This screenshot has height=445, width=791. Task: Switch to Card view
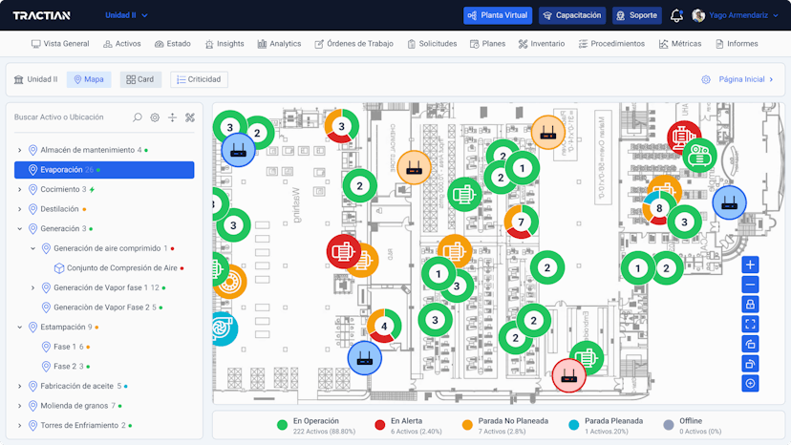[x=140, y=79]
